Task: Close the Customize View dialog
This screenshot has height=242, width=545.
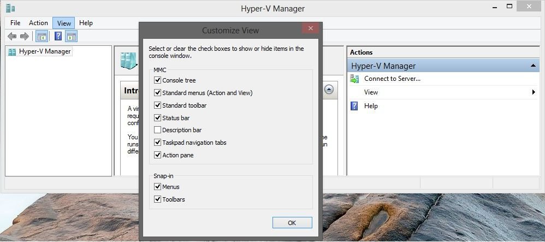Action: 310,28
